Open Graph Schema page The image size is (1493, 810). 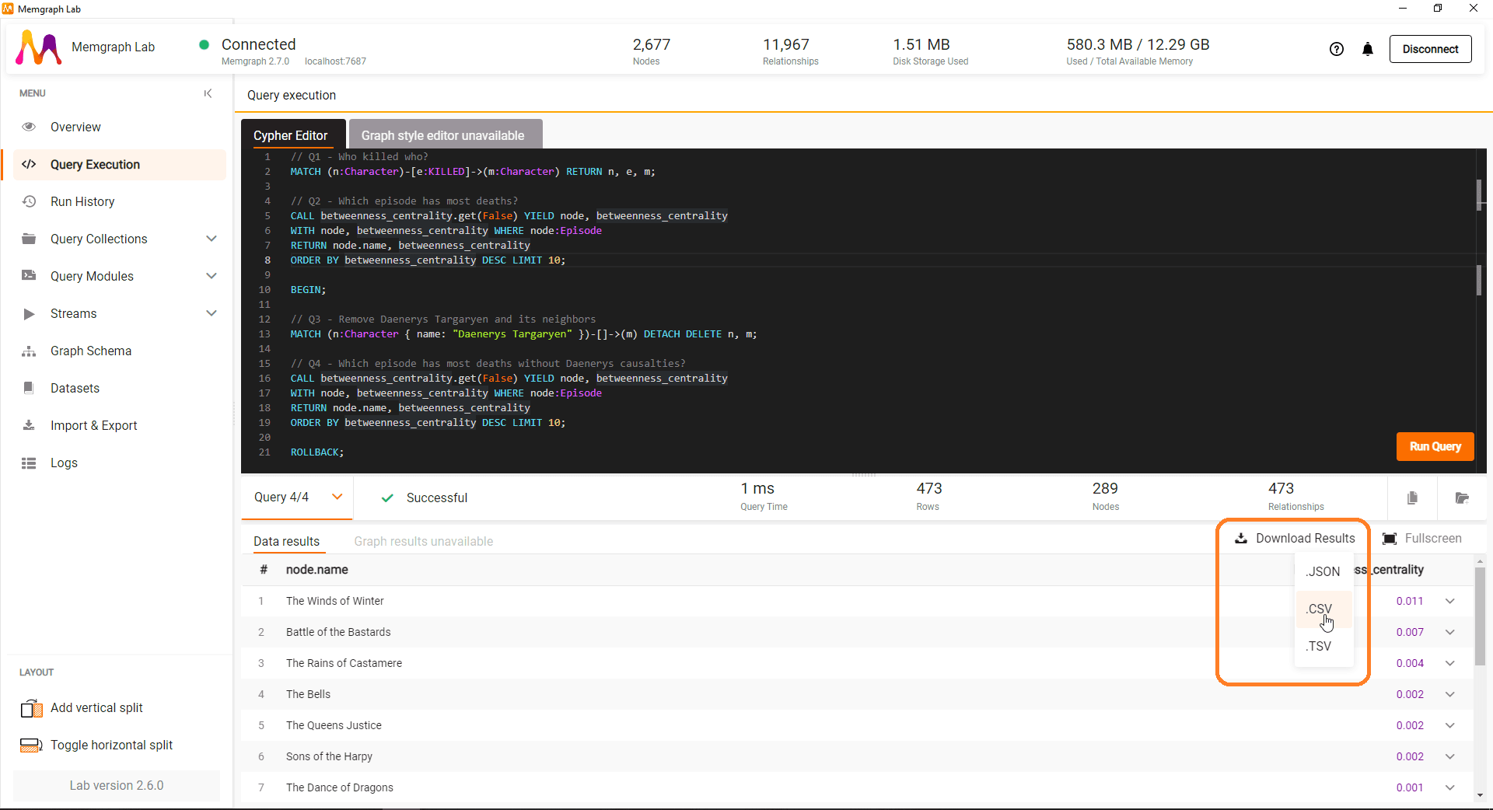pyautogui.click(x=91, y=351)
